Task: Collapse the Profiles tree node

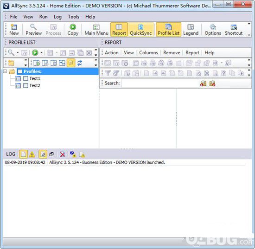Action: [5, 71]
